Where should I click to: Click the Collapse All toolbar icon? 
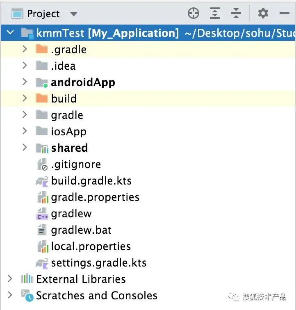(236, 13)
